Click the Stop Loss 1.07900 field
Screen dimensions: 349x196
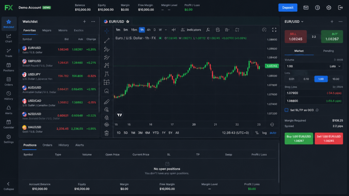(314, 93)
